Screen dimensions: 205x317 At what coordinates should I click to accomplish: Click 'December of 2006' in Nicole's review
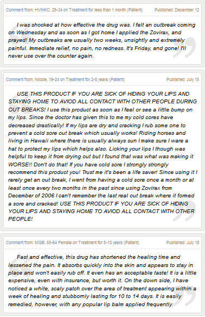pyautogui.click(x=31, y=196)
